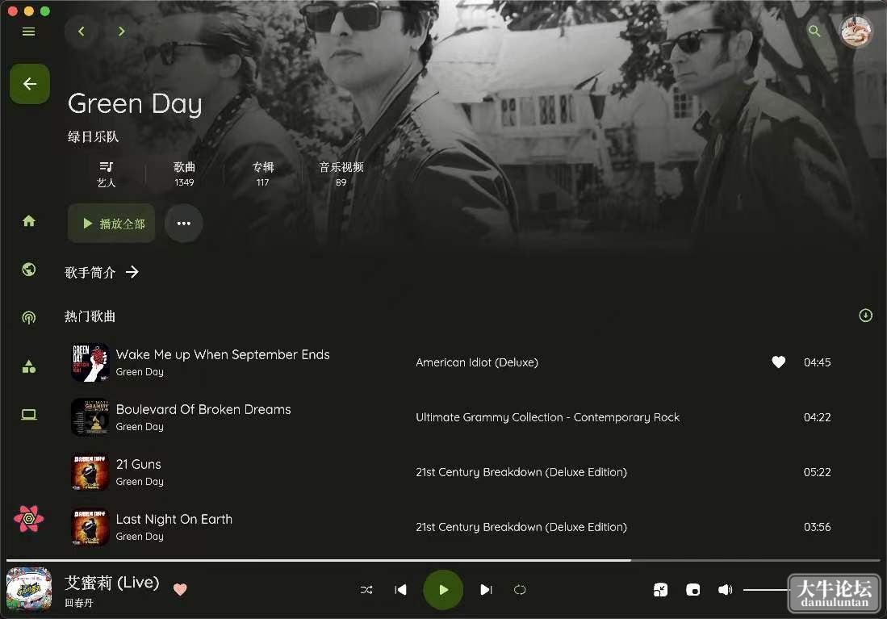Viewport: 887px width, 619px height.
Task: Navigate forward with the right chevron
Action: click(x=121, y=31)
